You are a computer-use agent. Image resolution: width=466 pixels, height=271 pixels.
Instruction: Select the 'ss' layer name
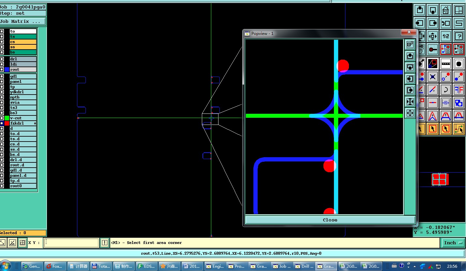tap(23, 47)
